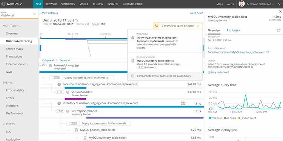283x141 pixels.
Task: Open the PLUGINS navigation tab
Action: point(98,4)
